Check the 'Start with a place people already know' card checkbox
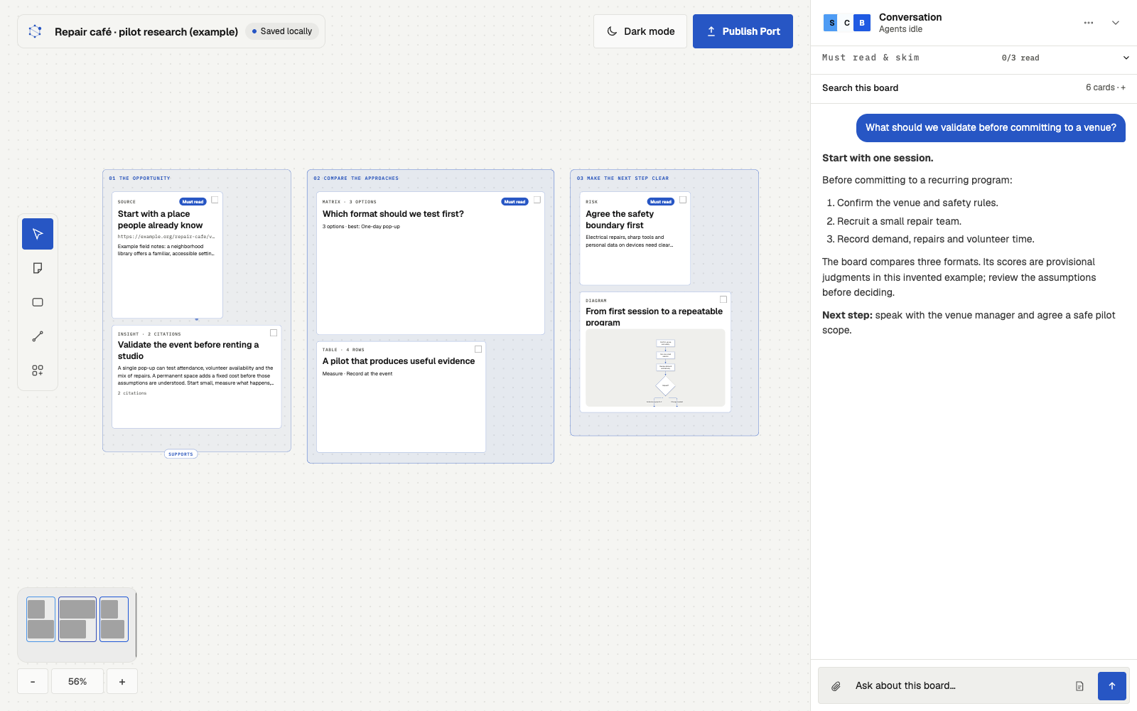This screenshot has height=711, width=1137. point(215,200)
